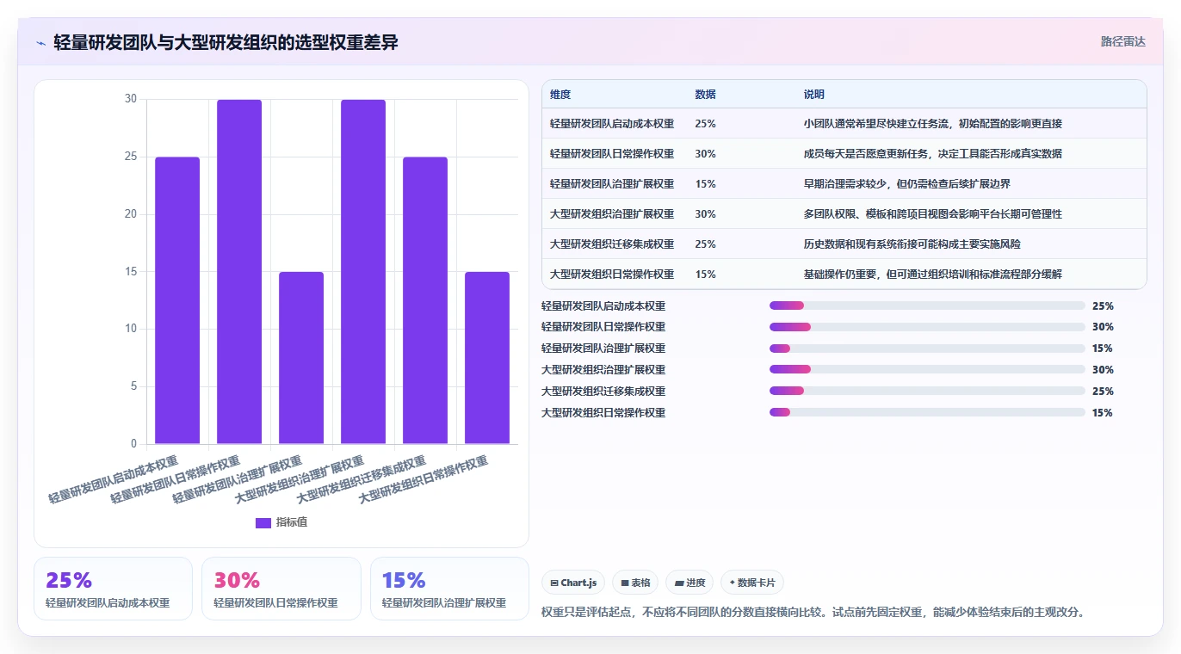The image size is (1181, 654).
Task: Click the description 小团队通常希望尽快建立任务流
Action: pos(933,124)
